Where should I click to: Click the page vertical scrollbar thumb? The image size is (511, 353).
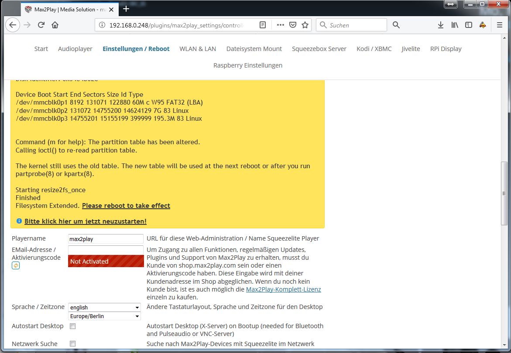pos(504,193)
